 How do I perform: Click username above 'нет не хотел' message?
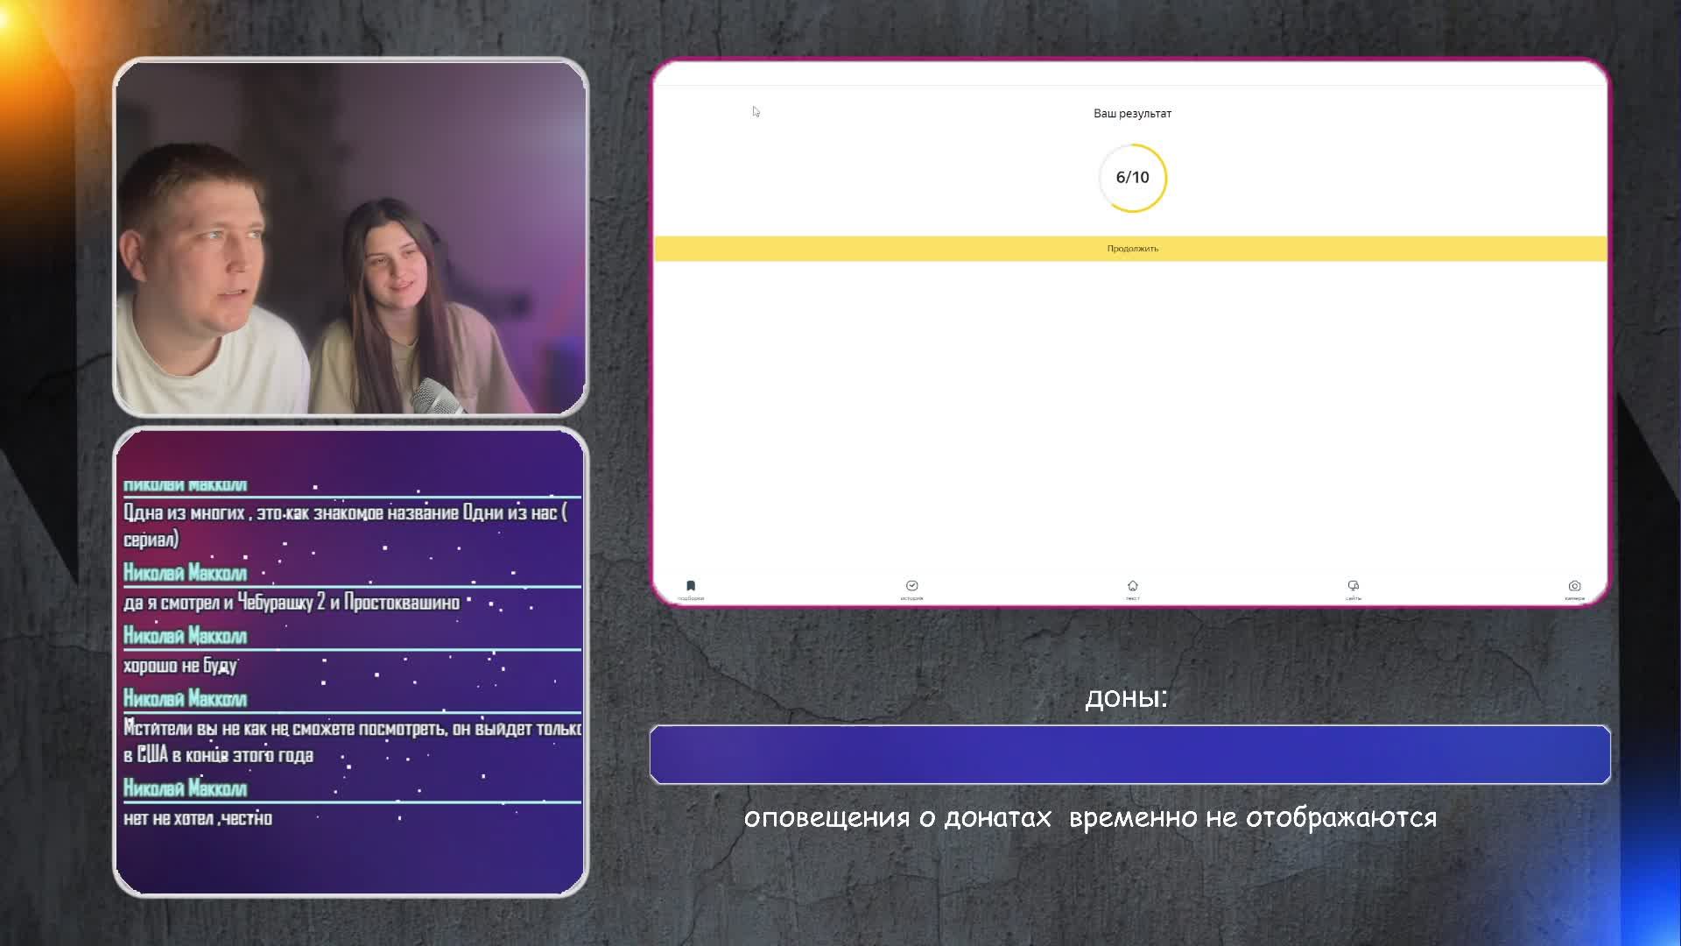tap(185, 788)
